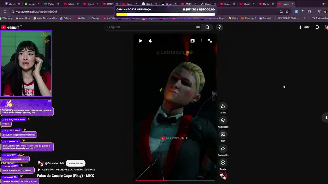Open the Discord bookmark

pyautogui.click(x=265, y=18)
